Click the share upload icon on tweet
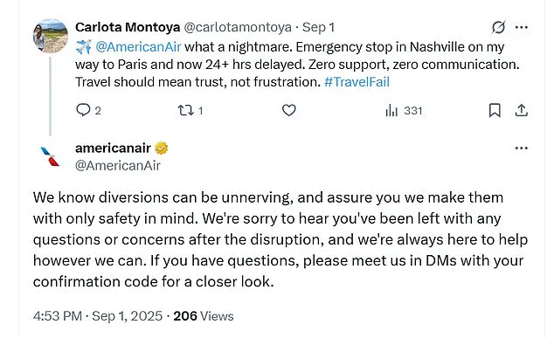The image size is (554, 338). point(522,111)
